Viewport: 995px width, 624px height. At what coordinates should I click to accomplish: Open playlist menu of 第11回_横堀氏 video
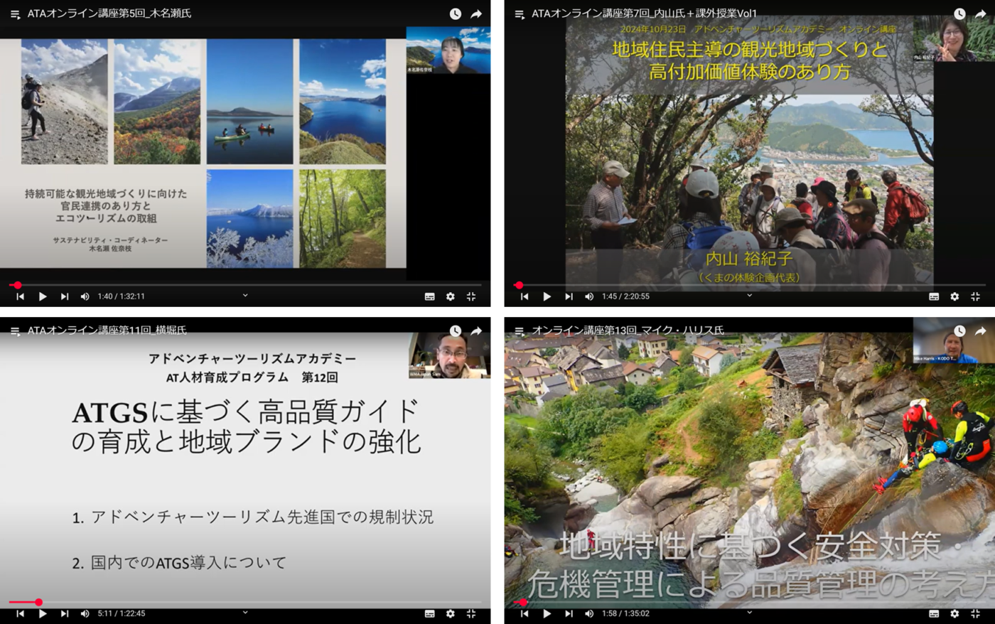point(15,331)
